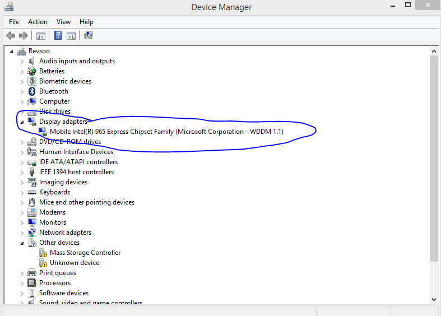Open the Help menu
This screenshot has height=316, width=441.
86,22
